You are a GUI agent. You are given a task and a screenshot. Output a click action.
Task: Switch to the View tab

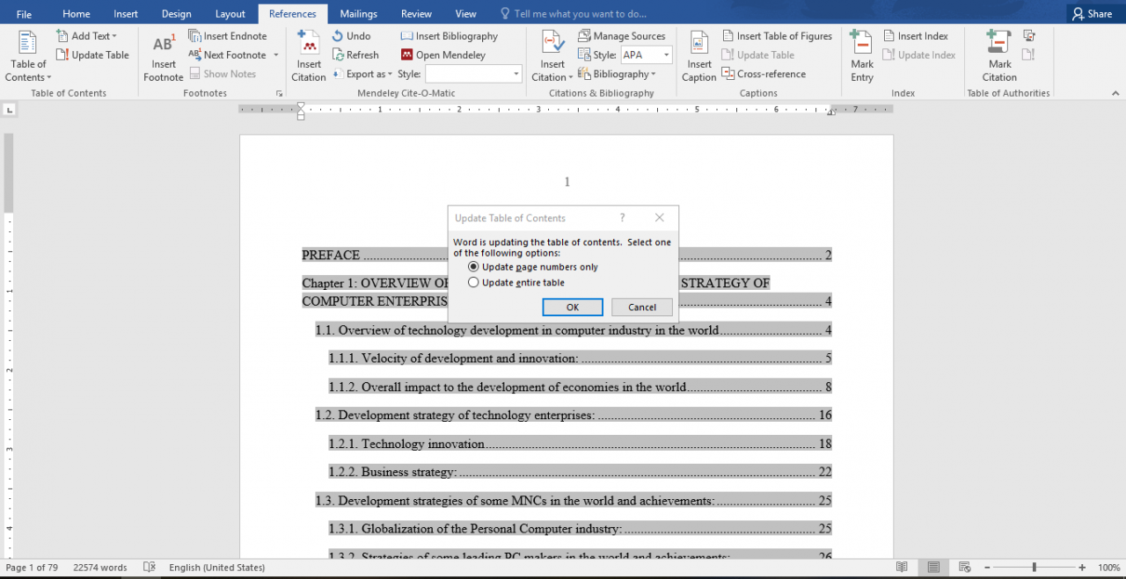466,14
